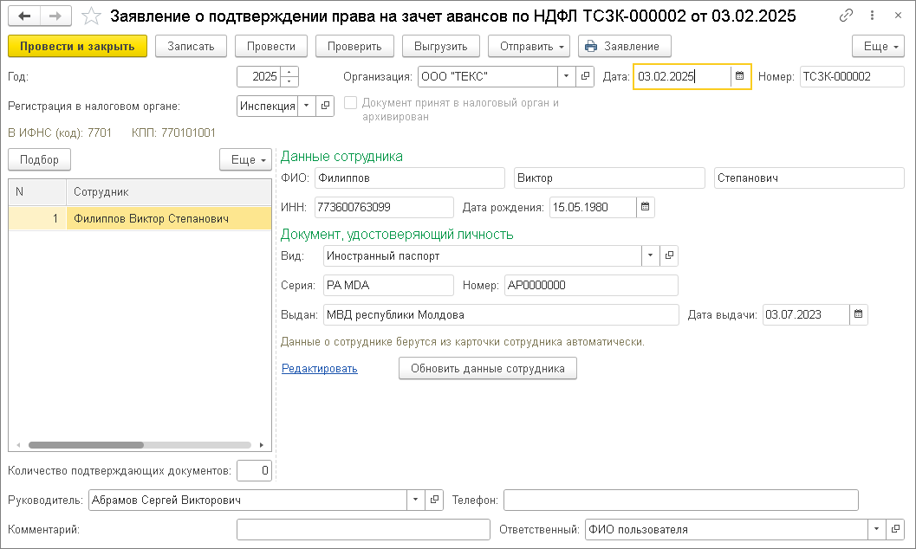Move employee list scrollbar right with arrow

coord(261,445)
